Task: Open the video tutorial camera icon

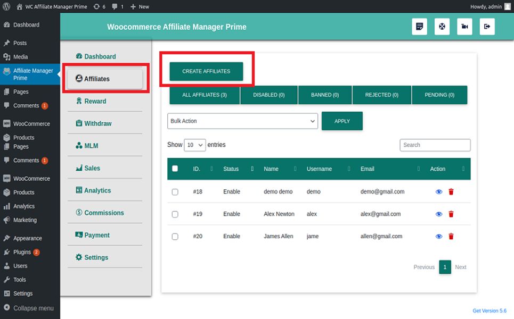Action: coord(464,27)
